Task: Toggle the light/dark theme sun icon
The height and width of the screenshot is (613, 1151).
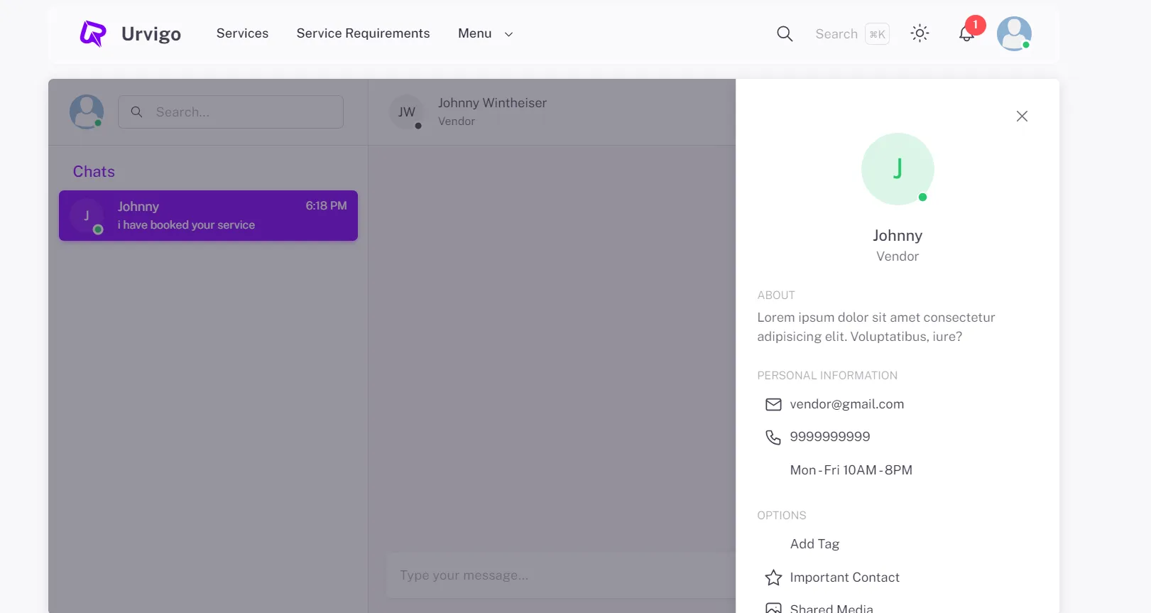Action: (x=920, y=33)
